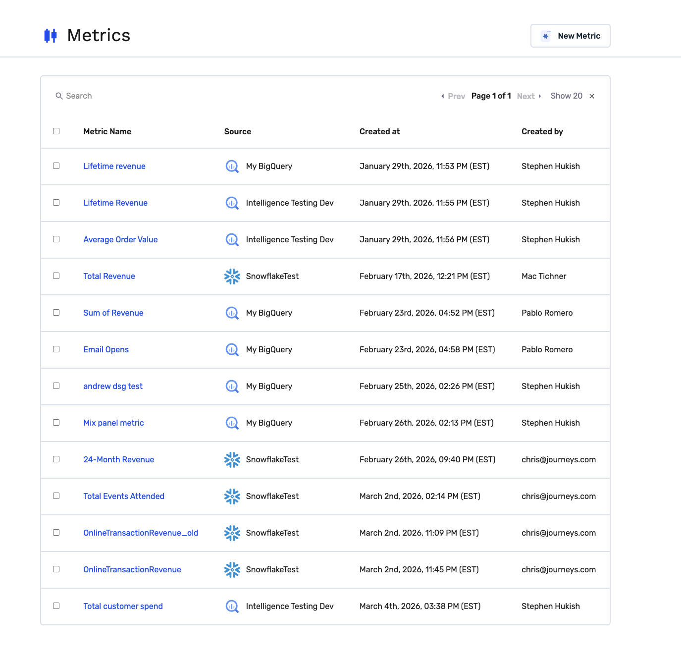Go to previous page with Prev
Screen dimensions: 681x662
(x=453, y=96)
